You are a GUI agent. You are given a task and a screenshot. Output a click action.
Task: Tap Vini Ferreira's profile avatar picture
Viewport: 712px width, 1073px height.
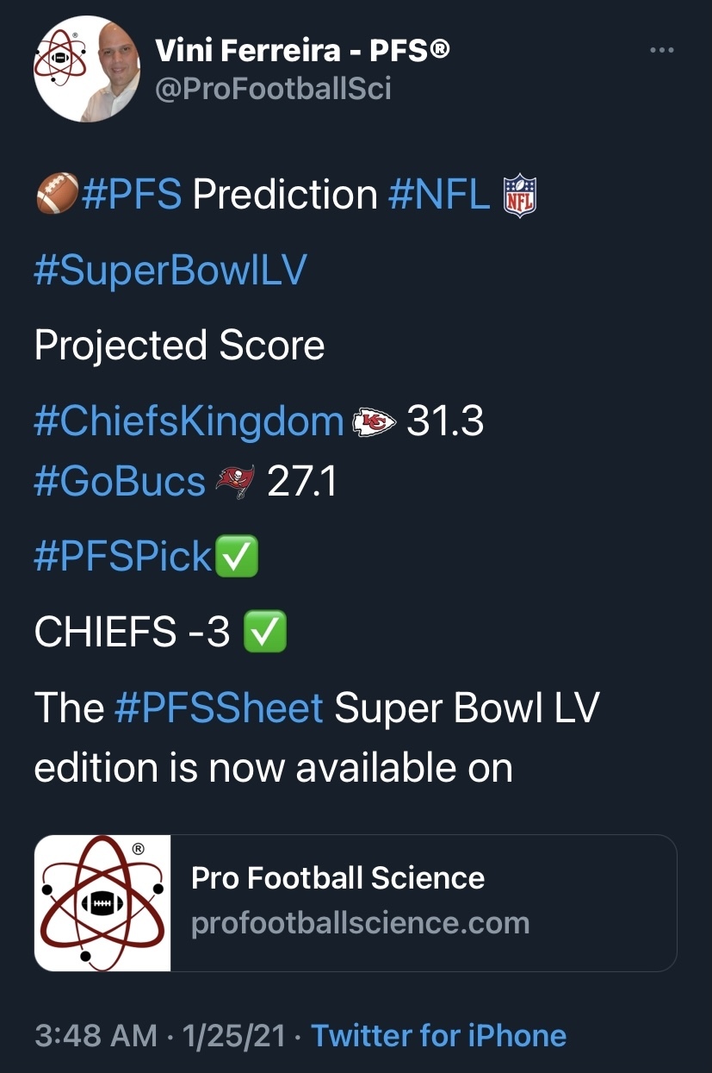pyautogui.click(x=86, y=69)
